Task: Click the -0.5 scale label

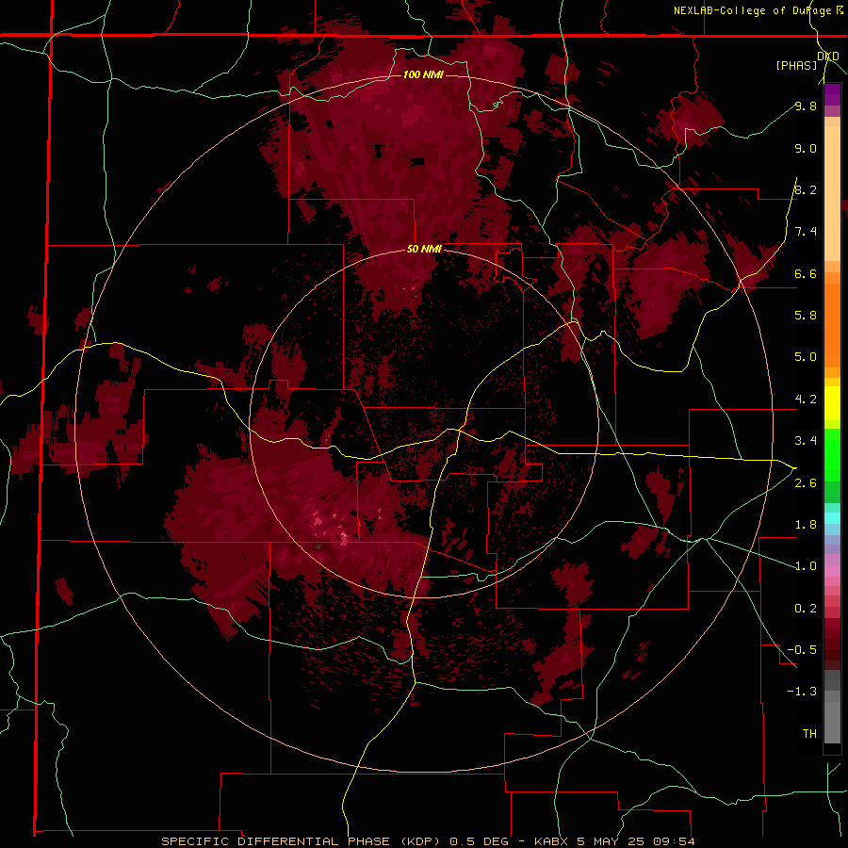Action: [x=802, y=650]
